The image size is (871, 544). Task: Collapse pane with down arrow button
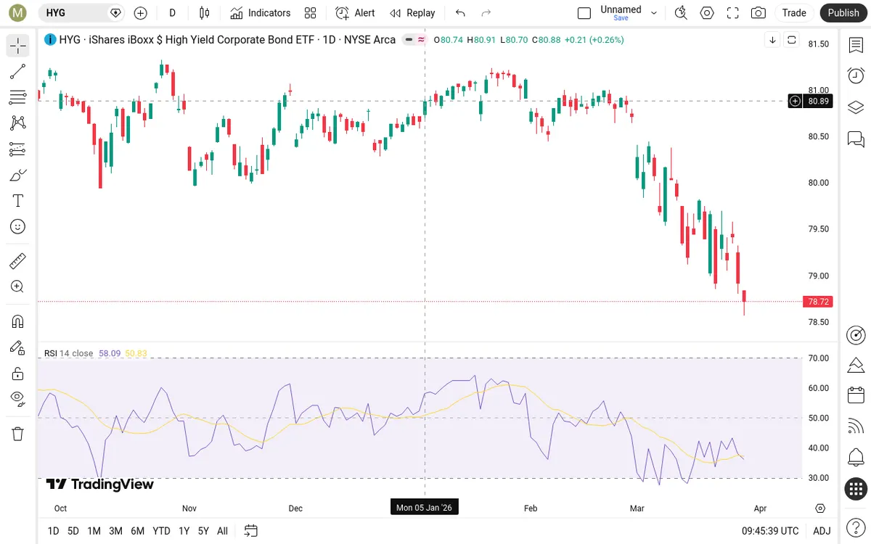(x=773, y=40)
